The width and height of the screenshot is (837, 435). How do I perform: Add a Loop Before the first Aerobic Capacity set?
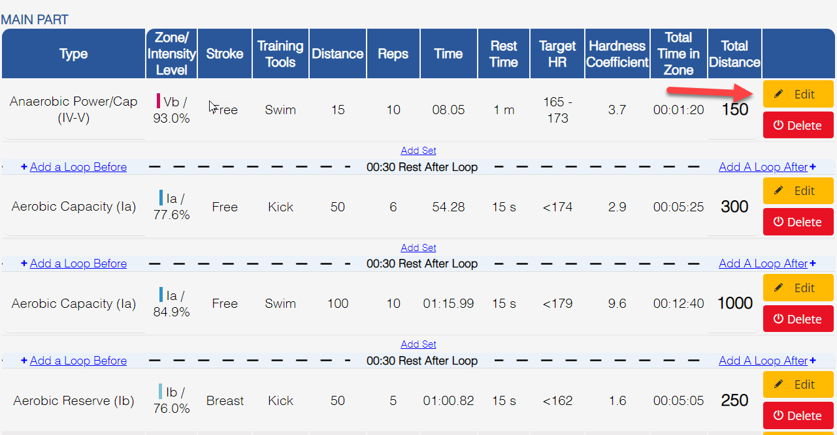click(74, 167)
